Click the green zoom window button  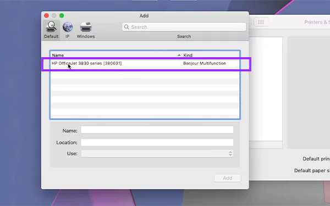click(x=62, y=15)
